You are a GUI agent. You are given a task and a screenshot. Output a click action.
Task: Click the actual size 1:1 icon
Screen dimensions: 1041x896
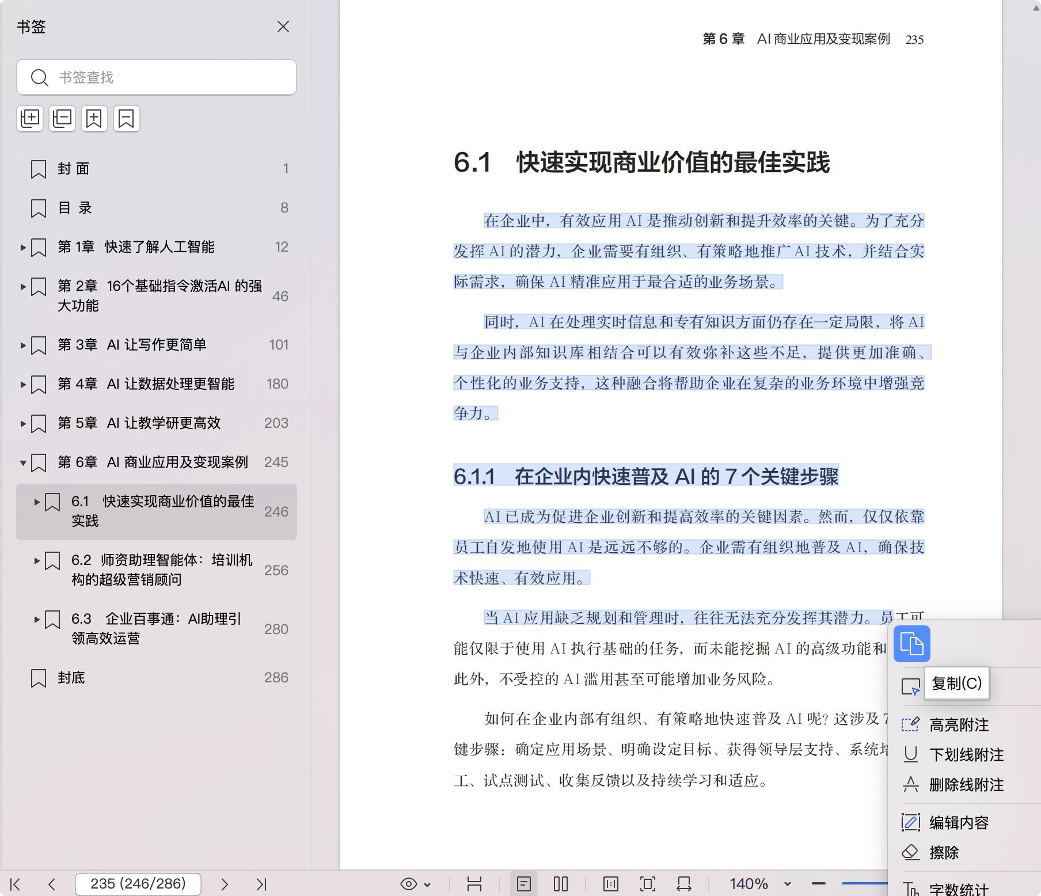(611, 884)
